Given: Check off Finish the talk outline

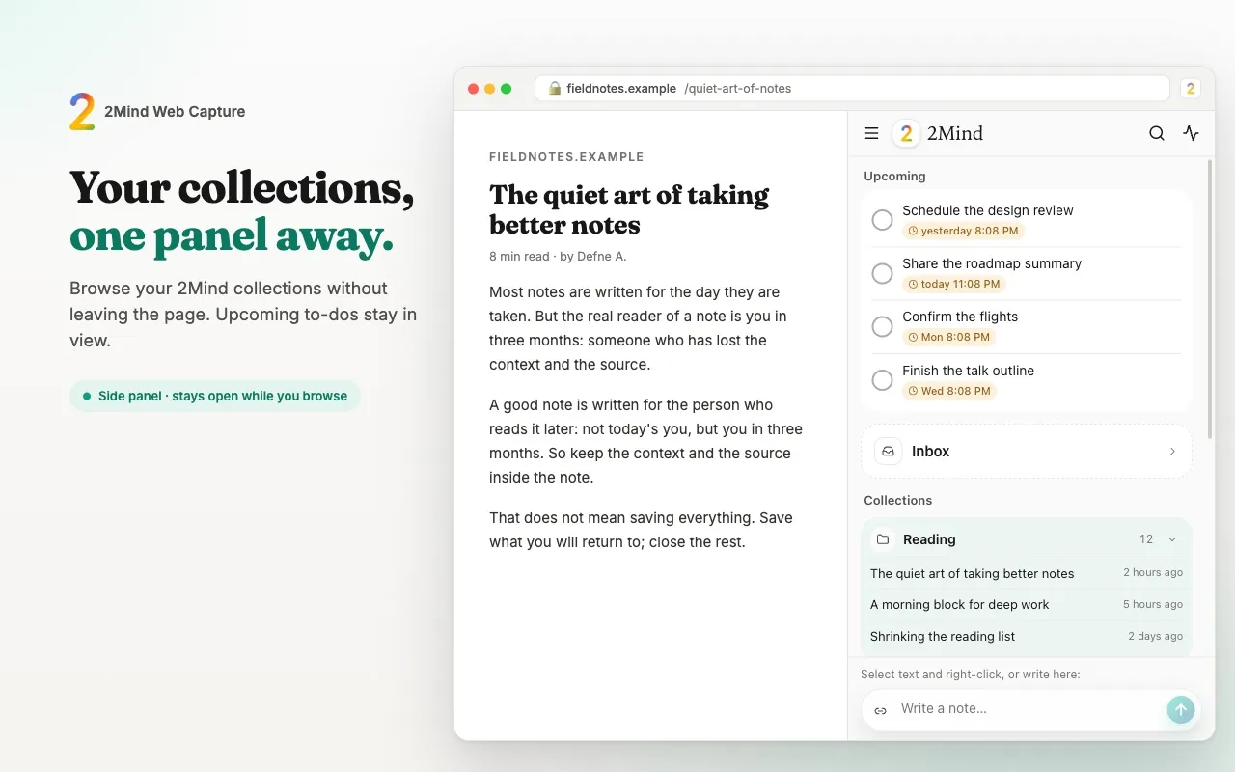Looking at the screenshot, I should (882, 380).
